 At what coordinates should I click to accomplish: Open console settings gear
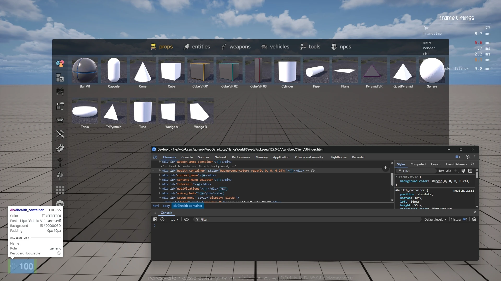474,219
